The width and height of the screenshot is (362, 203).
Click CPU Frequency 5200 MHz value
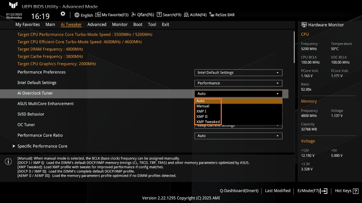[x=309, y=49]
